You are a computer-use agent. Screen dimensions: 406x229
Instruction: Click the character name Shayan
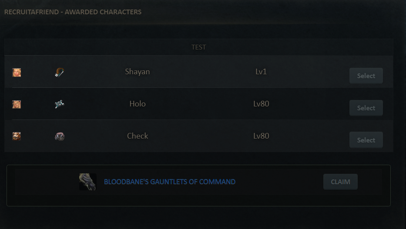(x=138, y=72)
